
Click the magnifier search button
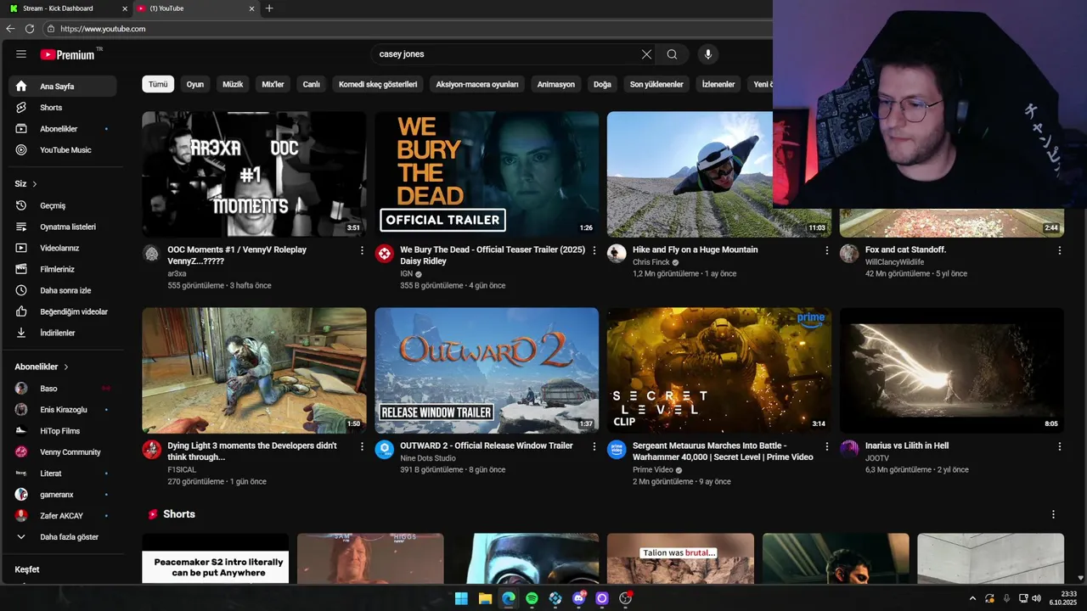(672, 54)
